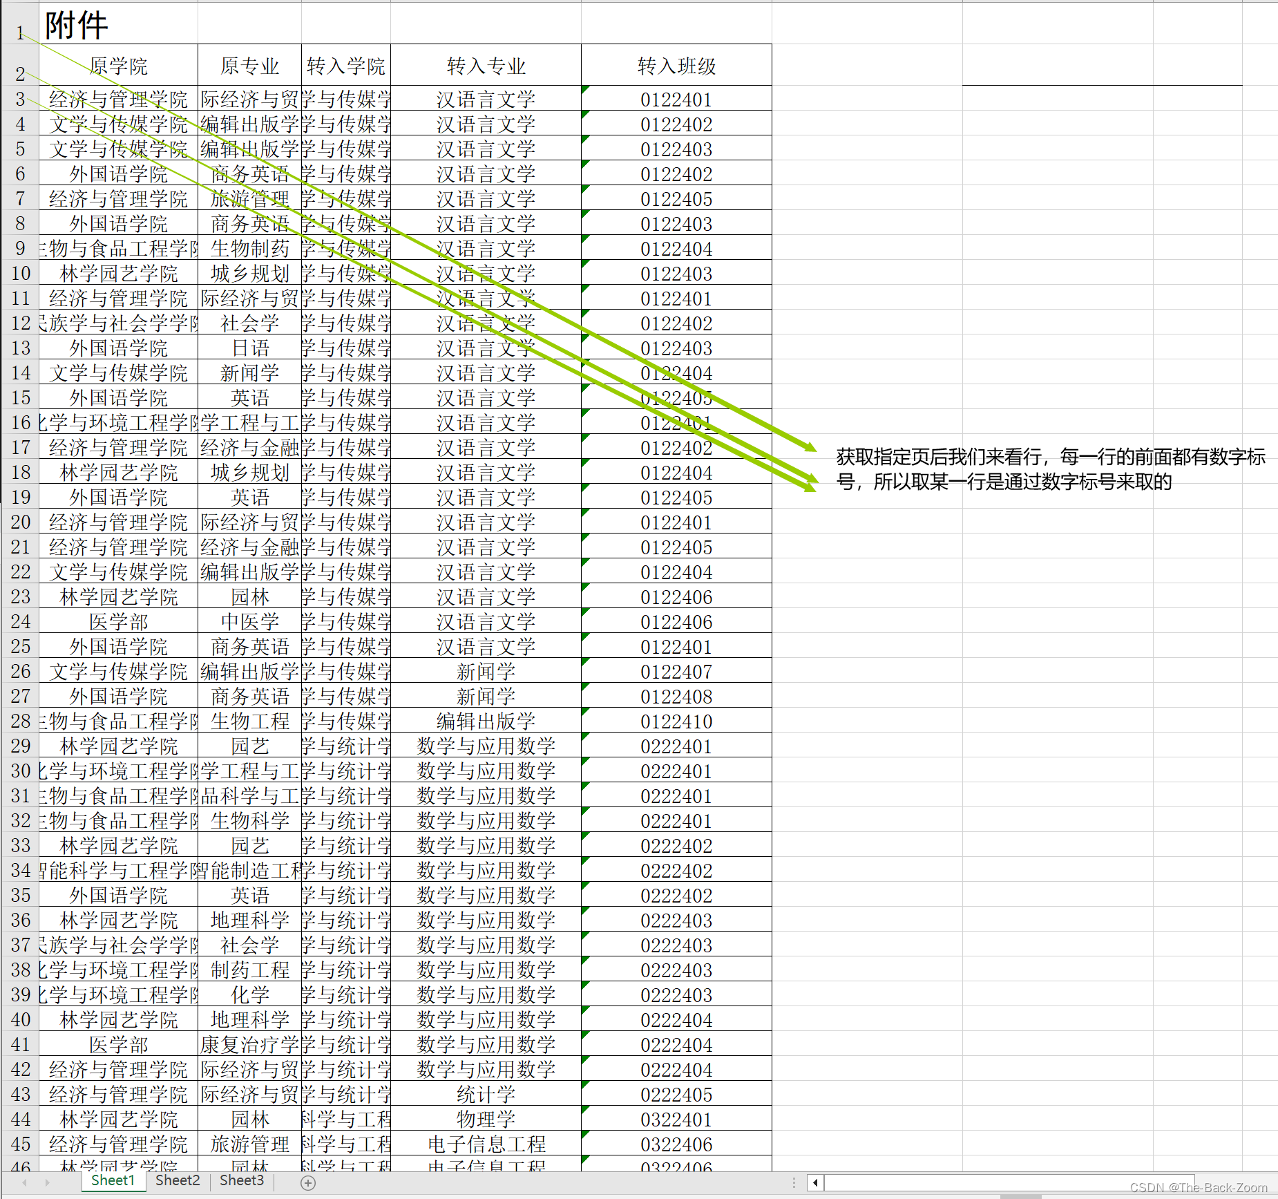This screenshot has height=1199, width=1278.
Task: Click 园林 cell in row 23
Action: (x=249, y=596)
